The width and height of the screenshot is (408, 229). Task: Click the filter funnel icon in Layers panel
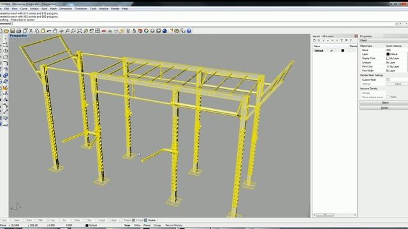[342, 41]
